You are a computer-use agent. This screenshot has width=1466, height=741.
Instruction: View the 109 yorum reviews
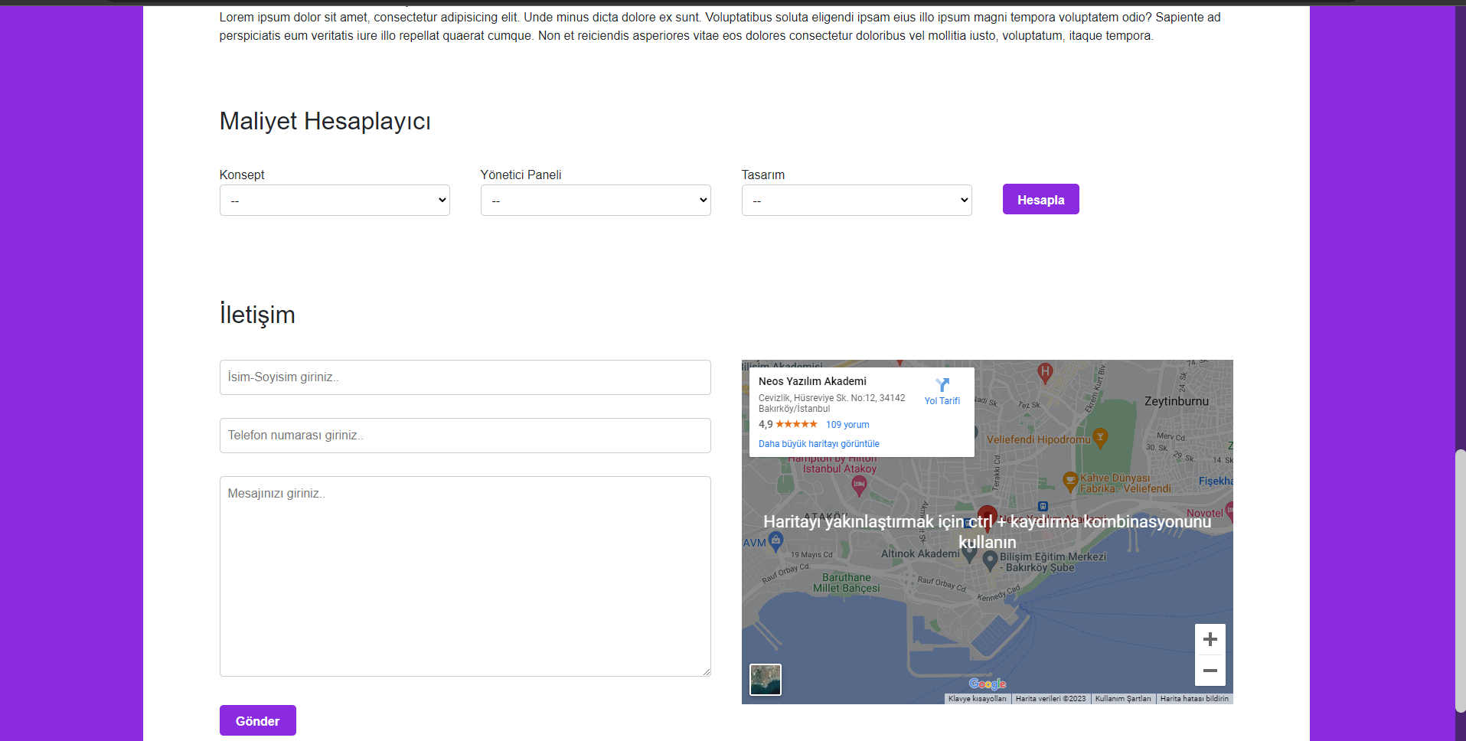(x=847, y=424)
